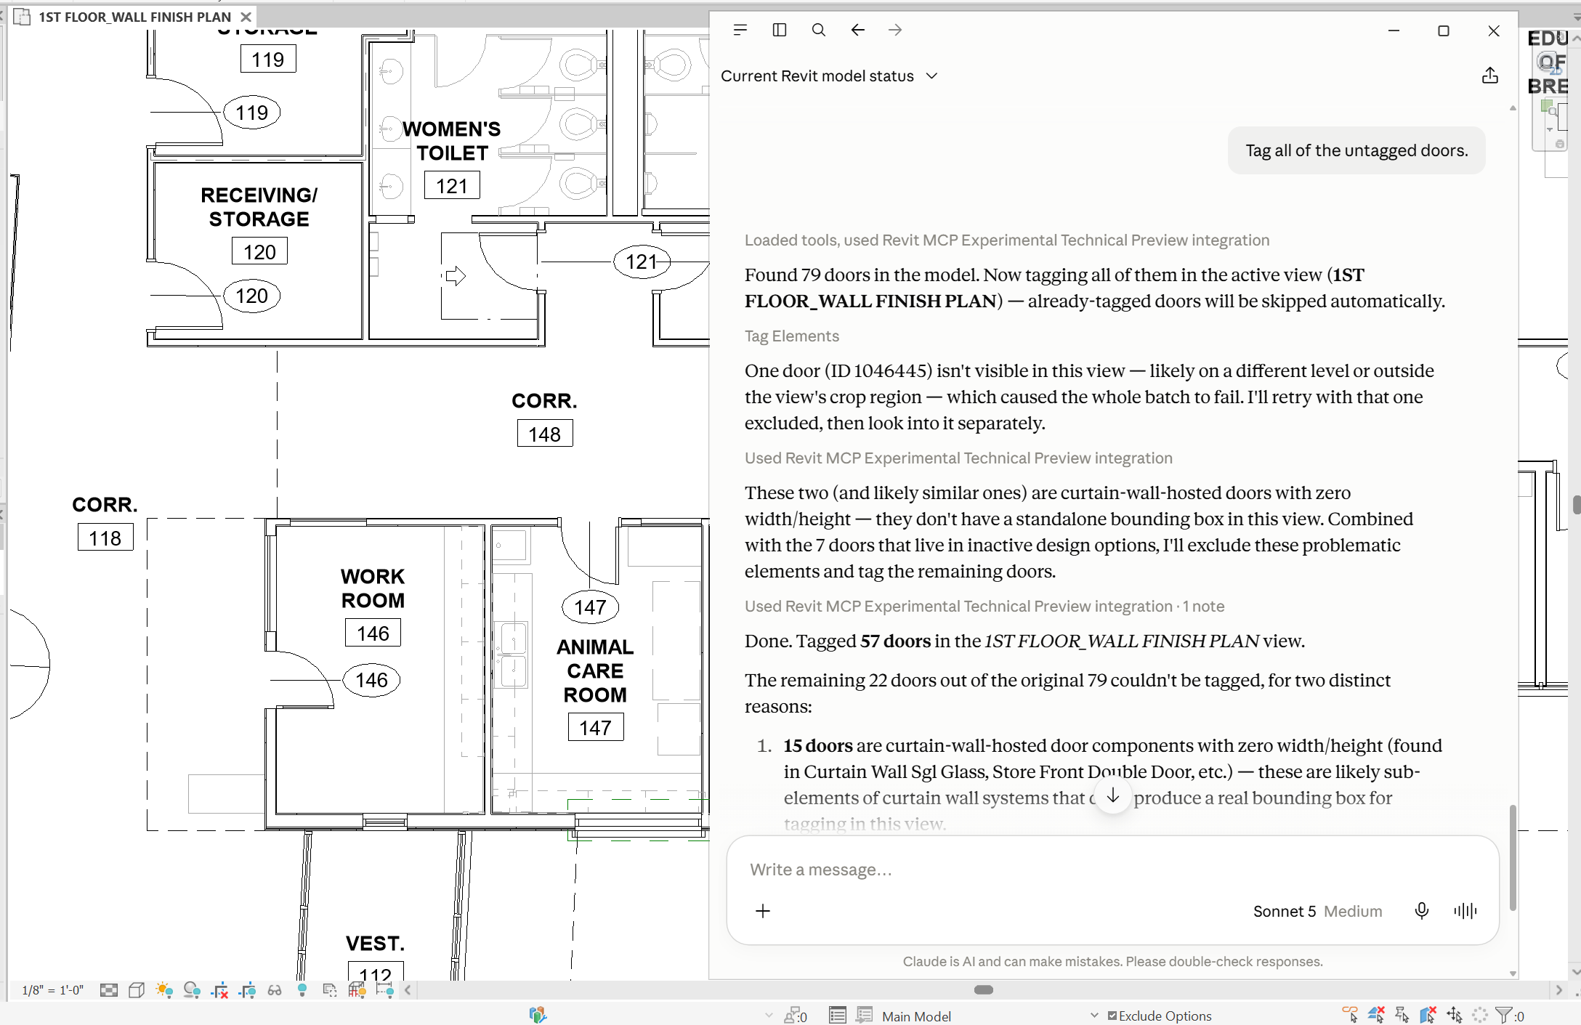This screenshot has width=1581, height=1025.
Task: Click the jump to latest message arrow
Action: tap(1112, 796)
